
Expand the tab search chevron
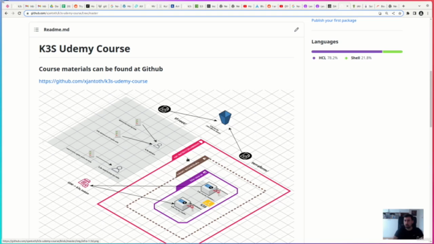[x=419, y=6]
